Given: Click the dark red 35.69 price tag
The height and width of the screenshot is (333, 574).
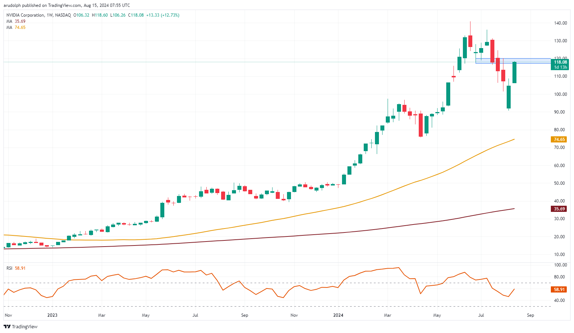Looking at the screenshot, I should (559, 209).
